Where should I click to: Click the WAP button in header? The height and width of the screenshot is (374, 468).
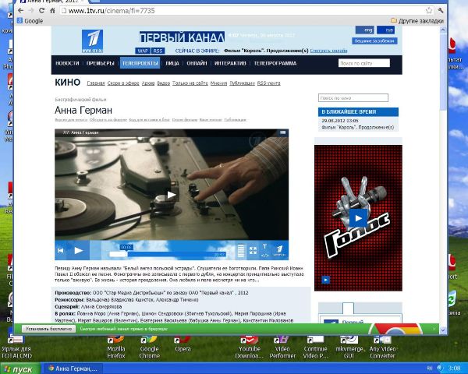[x=143, y=51]
